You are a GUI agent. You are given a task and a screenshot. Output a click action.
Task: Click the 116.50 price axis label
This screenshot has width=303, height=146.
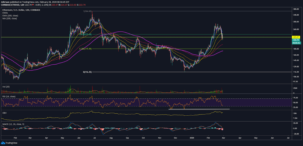pyautogui.click(x=296, y=72)
